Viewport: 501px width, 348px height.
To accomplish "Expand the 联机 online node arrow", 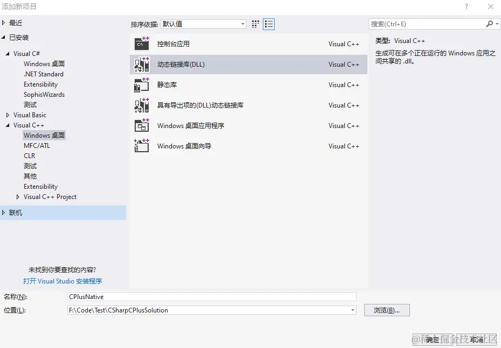I will (4, 212).
